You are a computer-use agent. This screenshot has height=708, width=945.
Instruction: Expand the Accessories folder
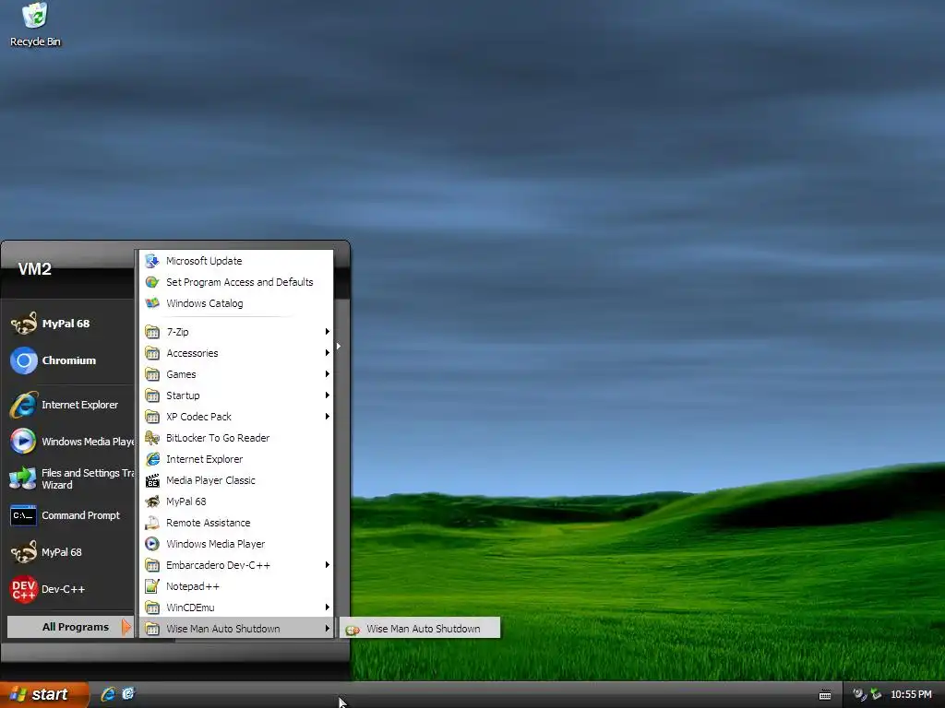click(x=236, y=353)
